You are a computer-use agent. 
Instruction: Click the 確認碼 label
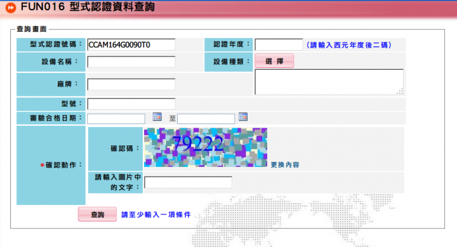coord(125,149)
